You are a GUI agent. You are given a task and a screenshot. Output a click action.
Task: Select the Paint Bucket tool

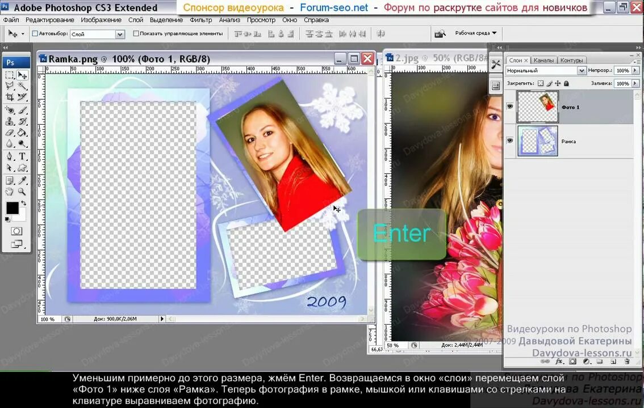point(22,132)
